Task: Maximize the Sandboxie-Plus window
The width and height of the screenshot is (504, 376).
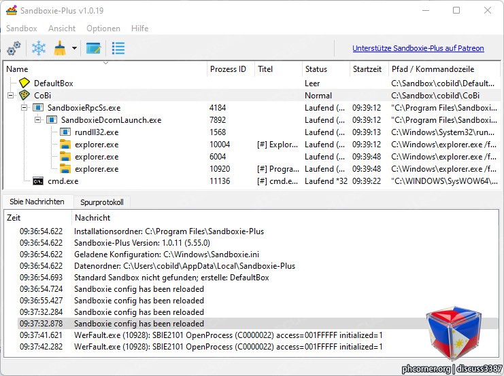Action: click(456, 10)
